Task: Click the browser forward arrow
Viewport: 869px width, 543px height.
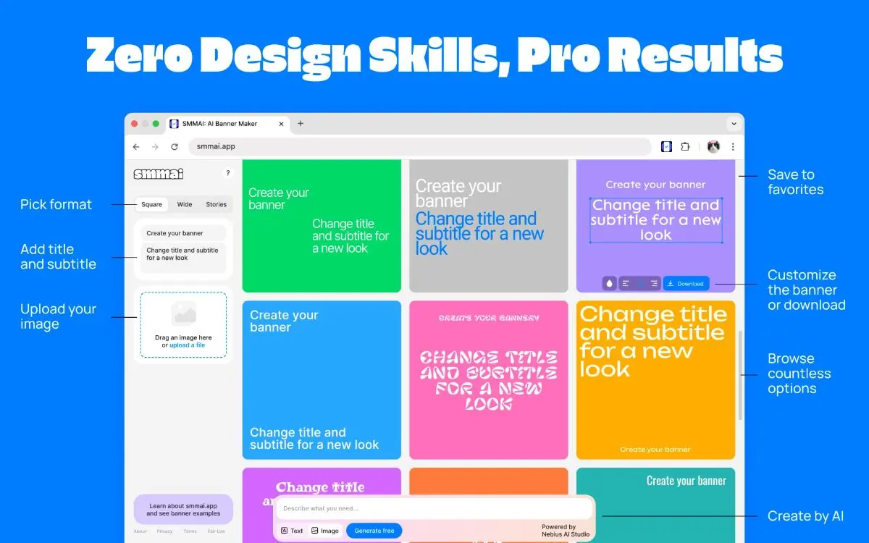Action: 155,146
